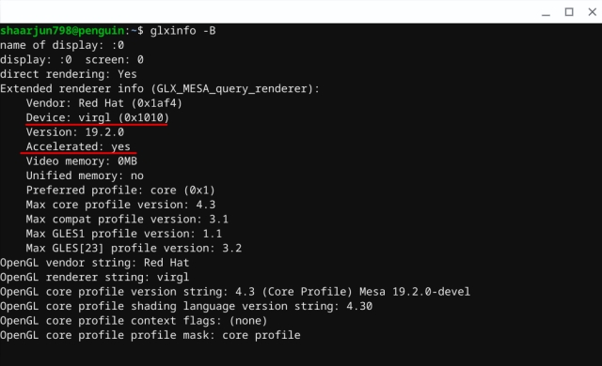
Task: Click the Mesa 19.2.0-devel version text
Action: click(x=415, y=292)
